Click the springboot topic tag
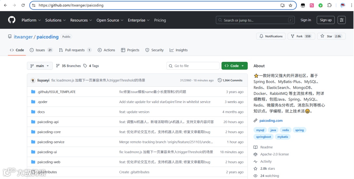This screenshot has width=354, height=179. [264, 137]
